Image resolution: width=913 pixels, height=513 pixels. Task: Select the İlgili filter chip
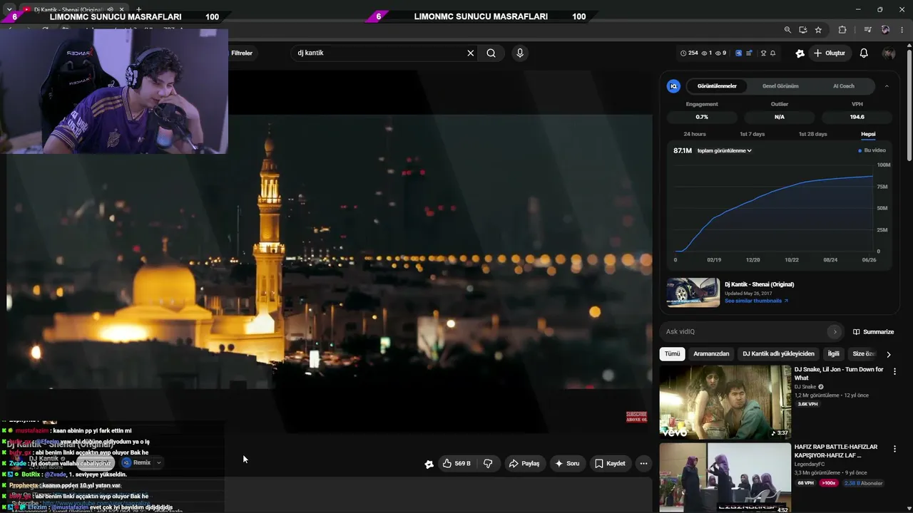coord(833,353)
